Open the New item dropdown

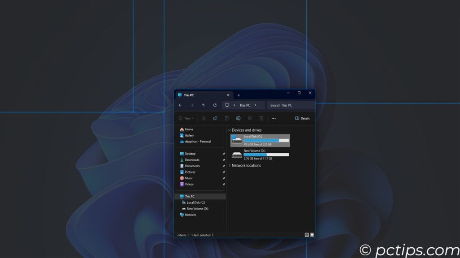coord(186,118)
